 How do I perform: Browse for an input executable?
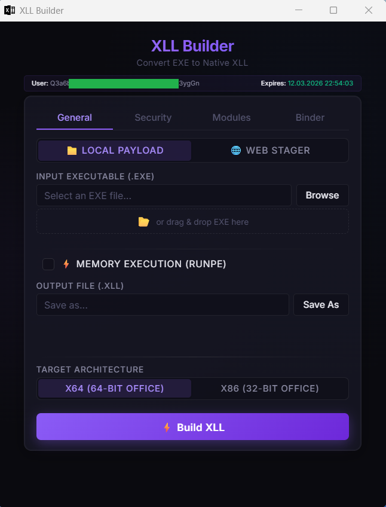click(322, 195)
